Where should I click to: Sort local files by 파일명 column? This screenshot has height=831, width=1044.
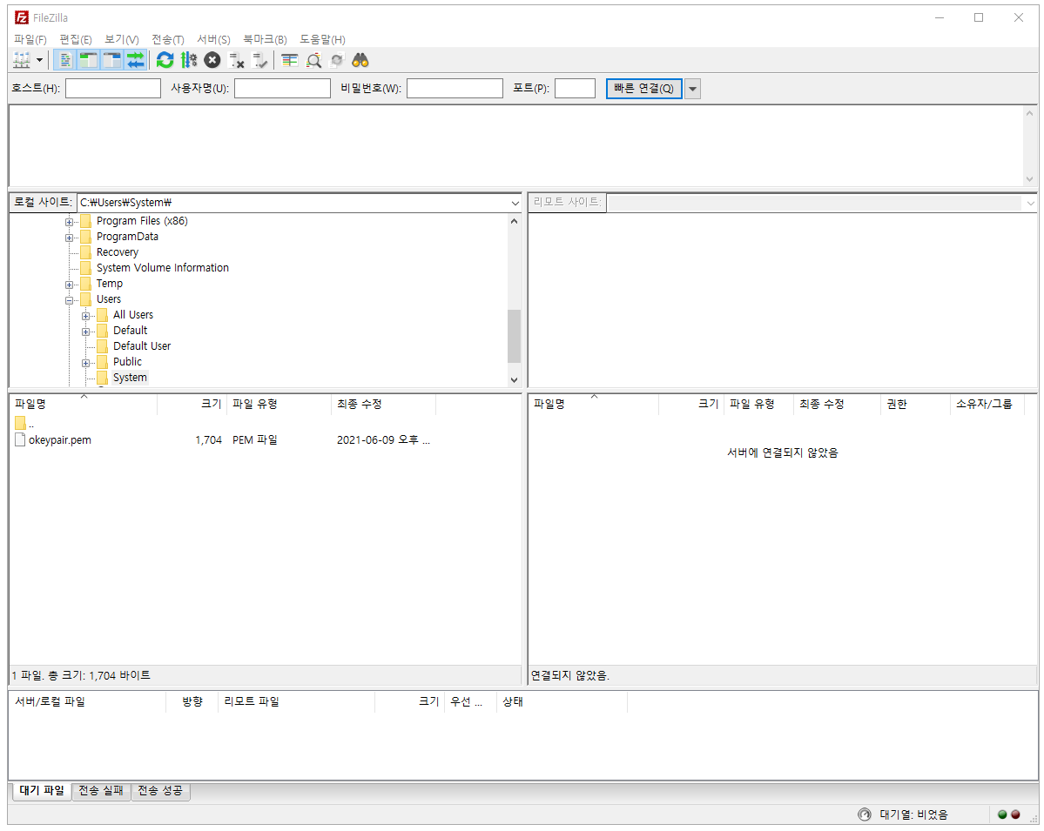(84, 404)
